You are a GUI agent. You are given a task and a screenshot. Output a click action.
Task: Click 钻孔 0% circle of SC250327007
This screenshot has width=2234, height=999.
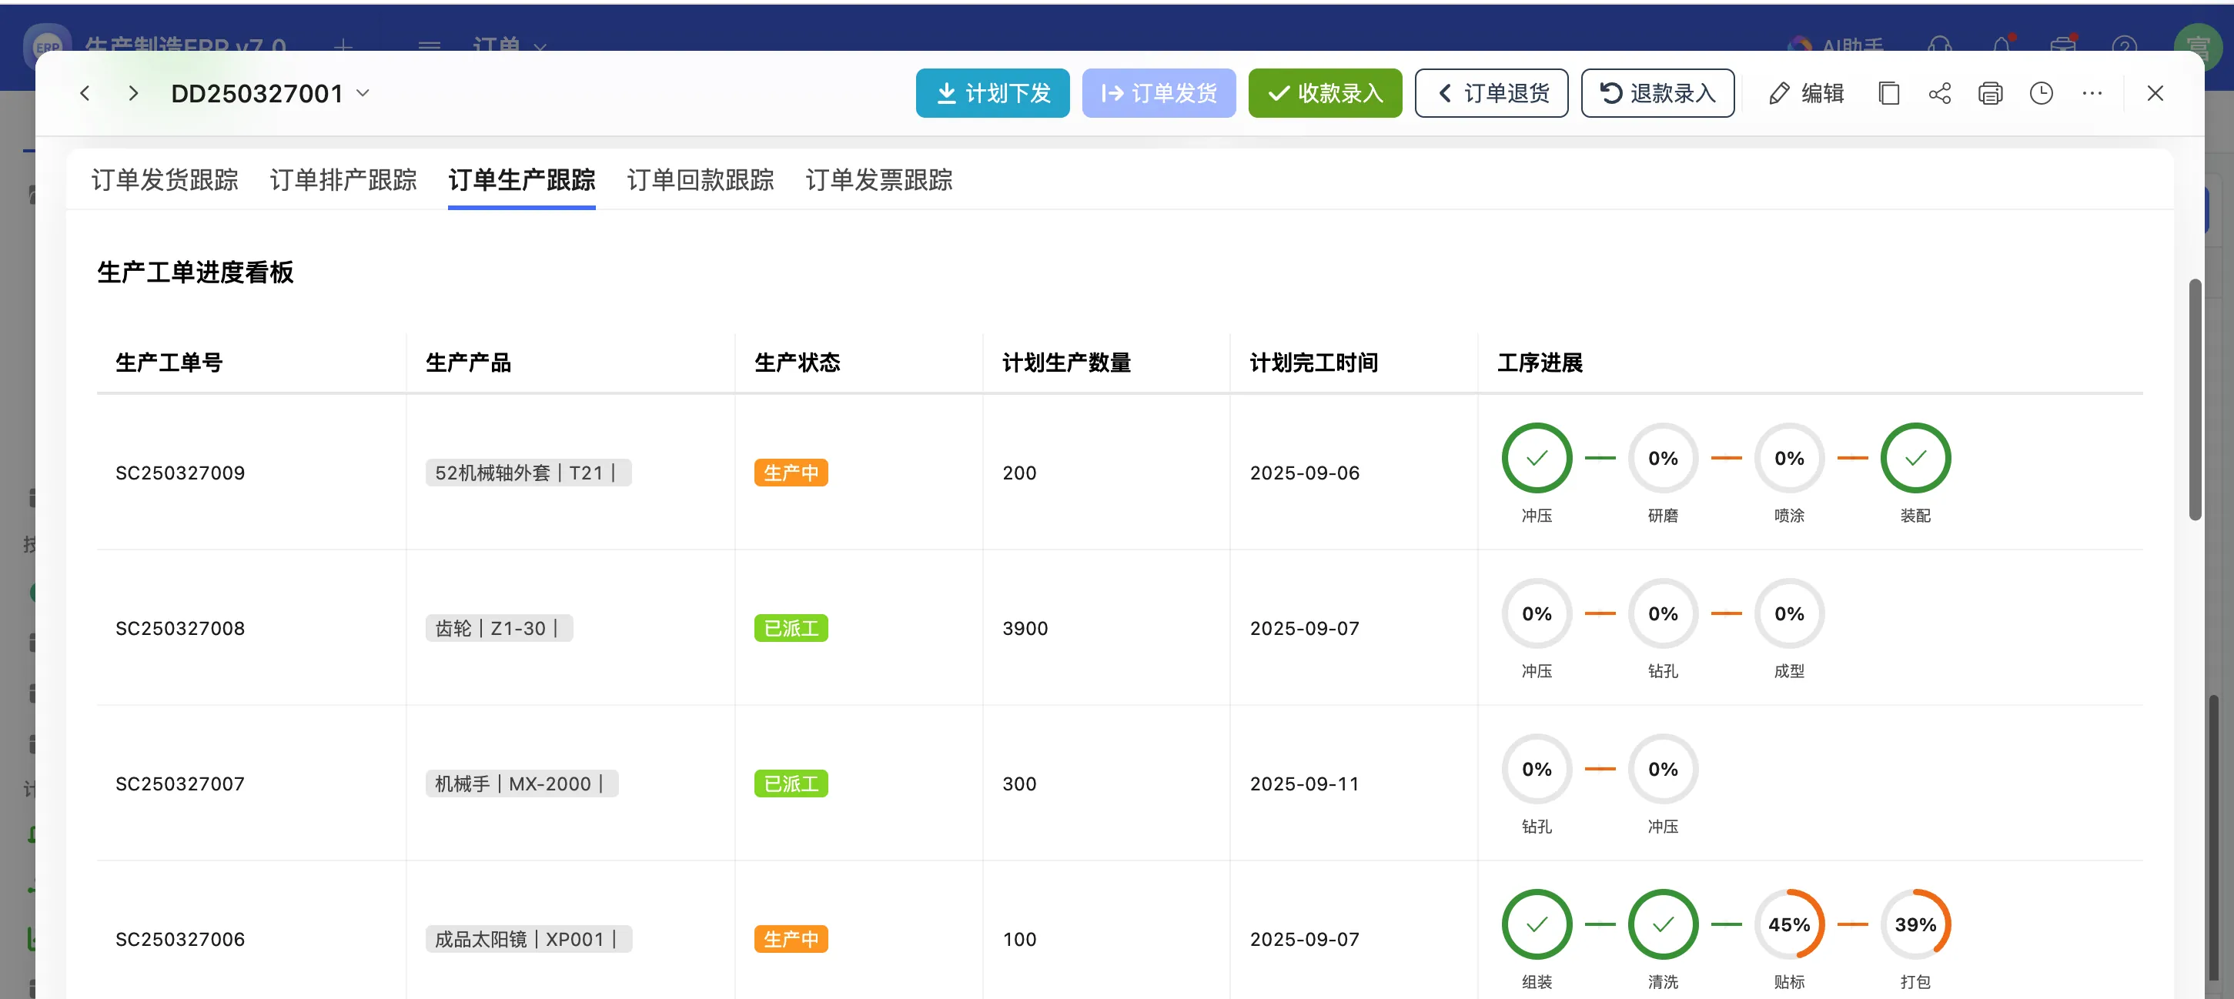click(x=1537, y=768)
